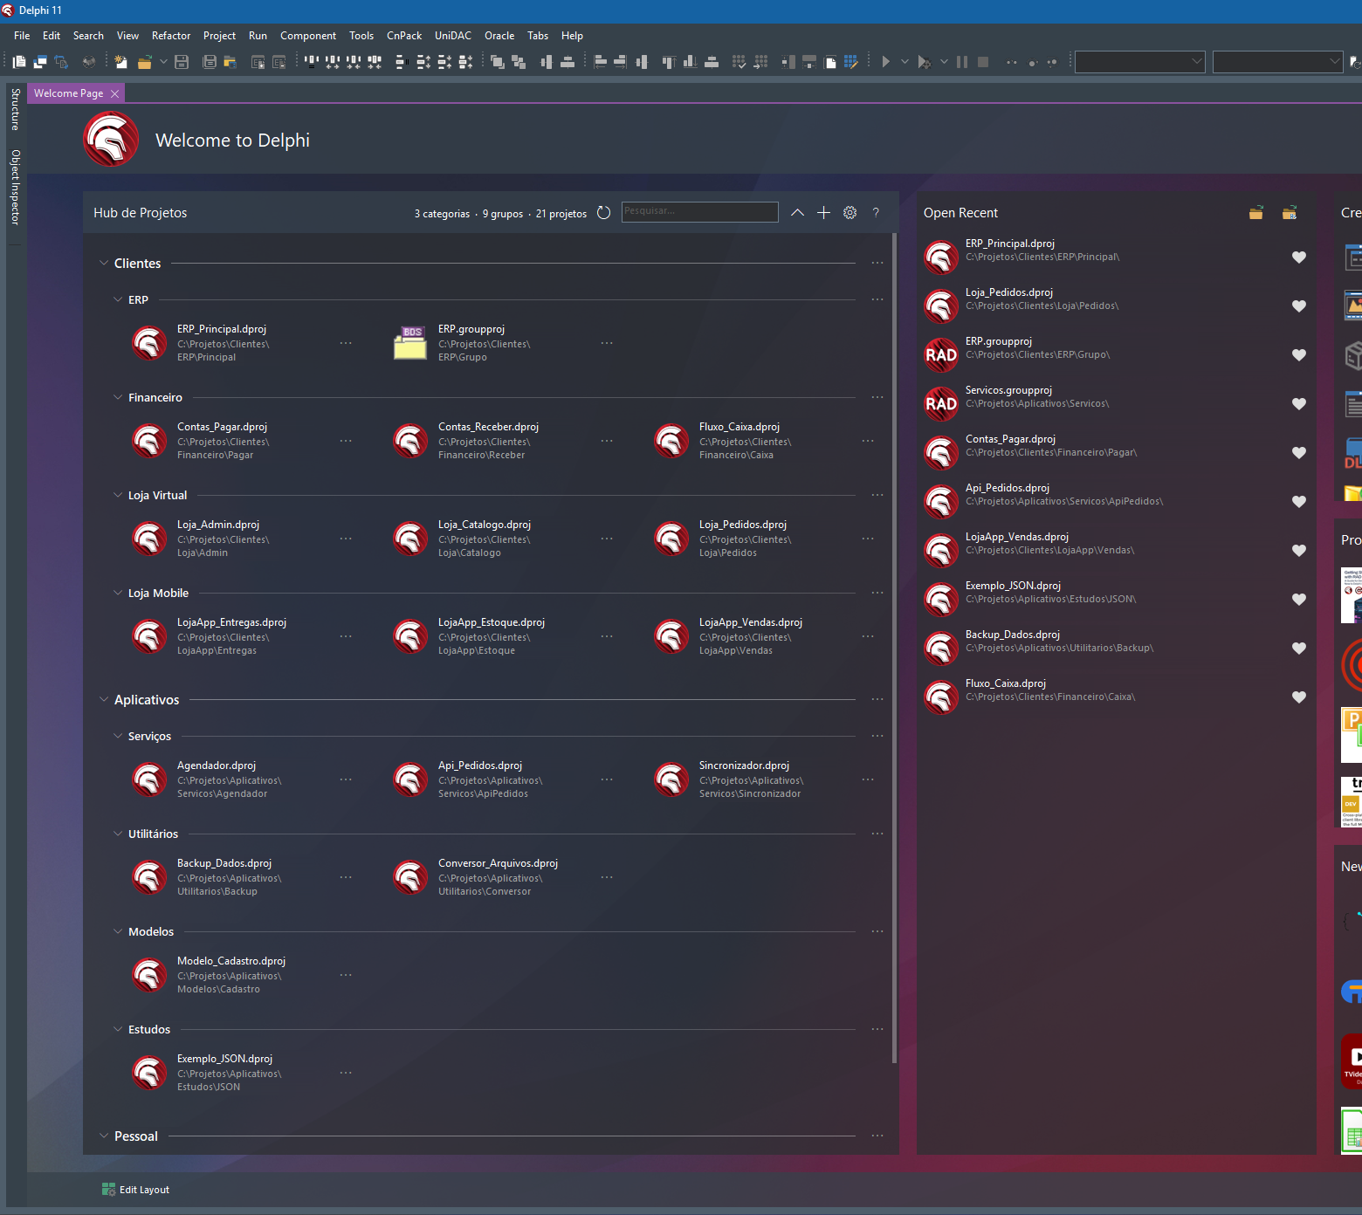Toggle favorite heart for recent Backup_Dados.dproj

click(1299, 648)
